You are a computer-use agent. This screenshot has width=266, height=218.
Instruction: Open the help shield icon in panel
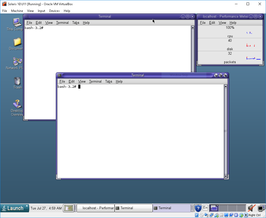tap(198, 208)
